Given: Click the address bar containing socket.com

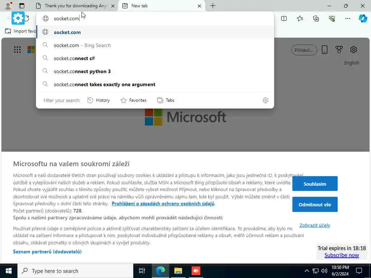Looking at the screenshot, I should [155, 18].
